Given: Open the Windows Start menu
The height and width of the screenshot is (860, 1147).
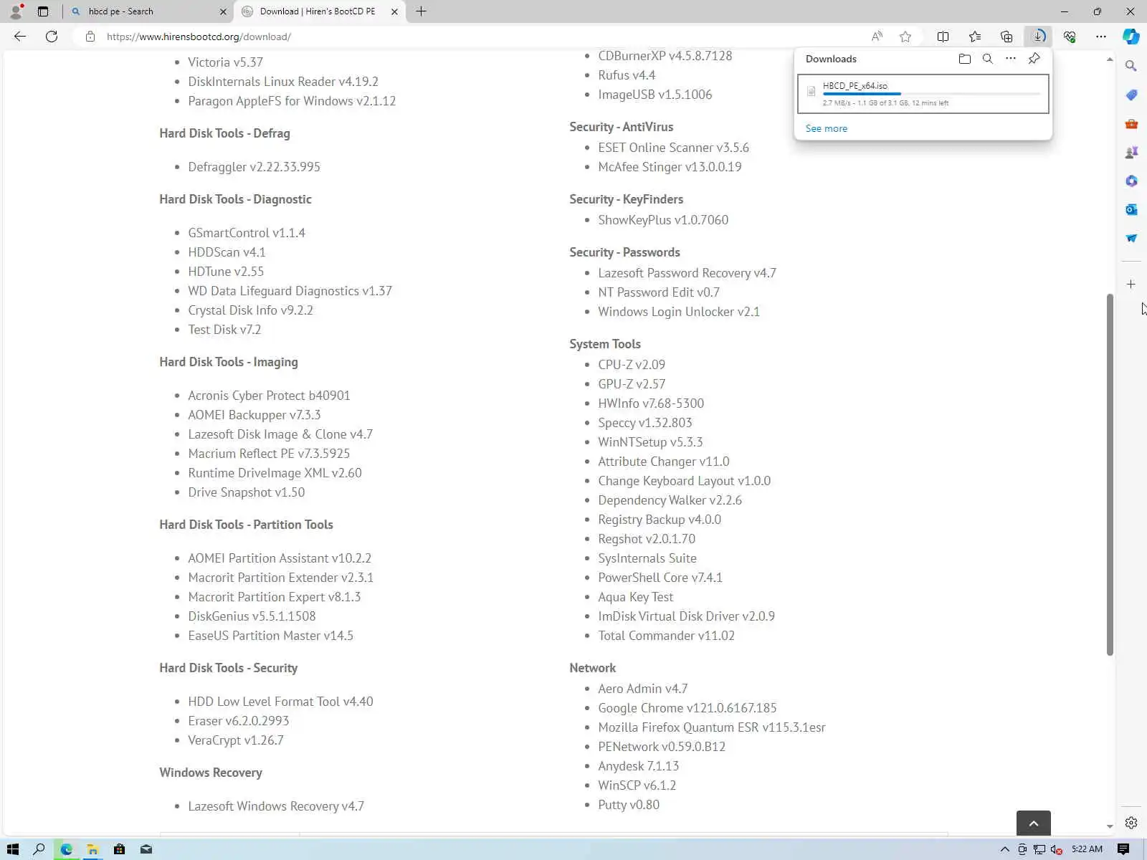Looking at the screenshot, I should coord(12,849).
